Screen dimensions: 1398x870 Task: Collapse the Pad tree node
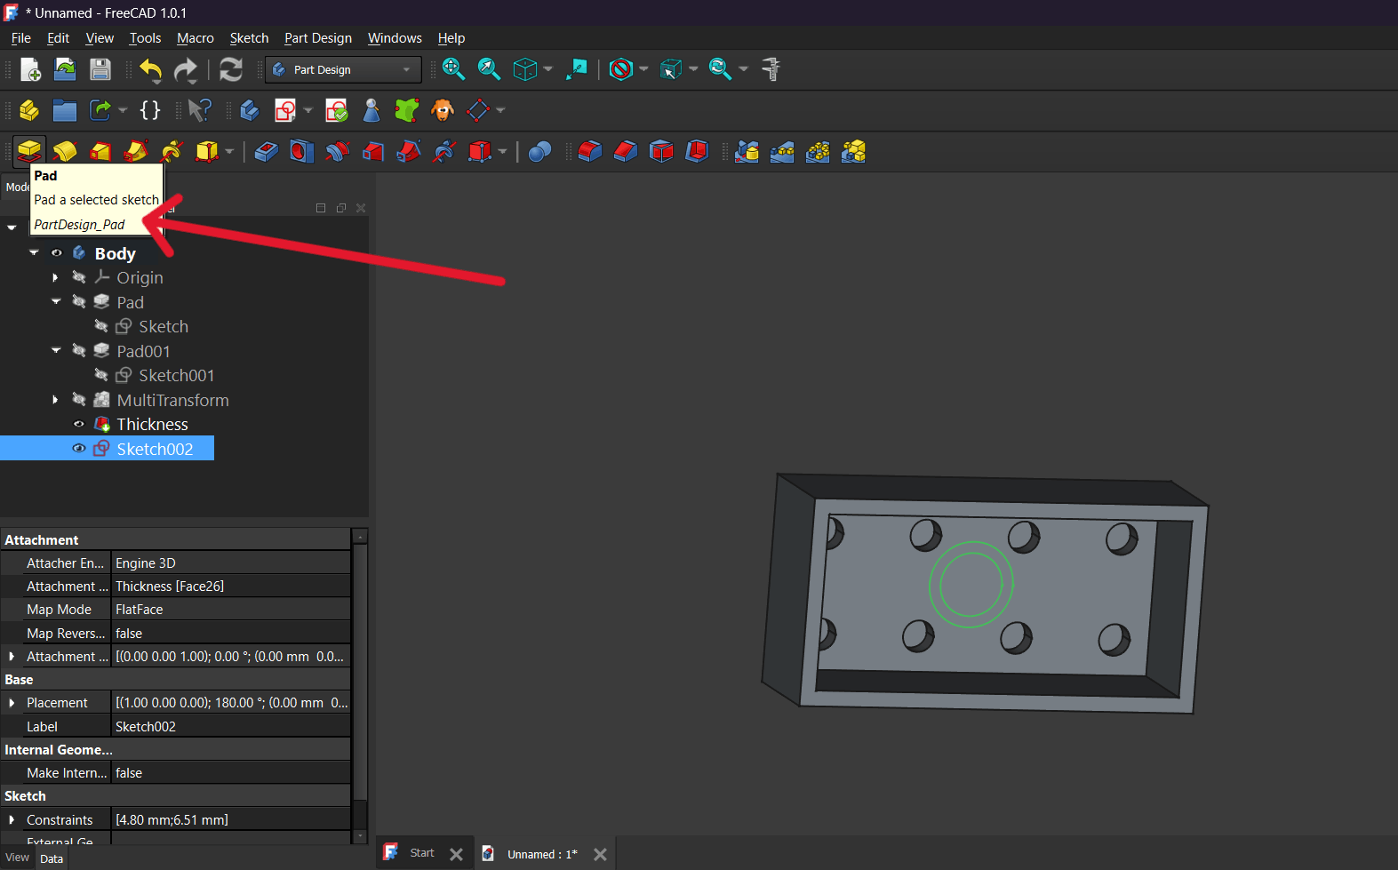[56, 302]
